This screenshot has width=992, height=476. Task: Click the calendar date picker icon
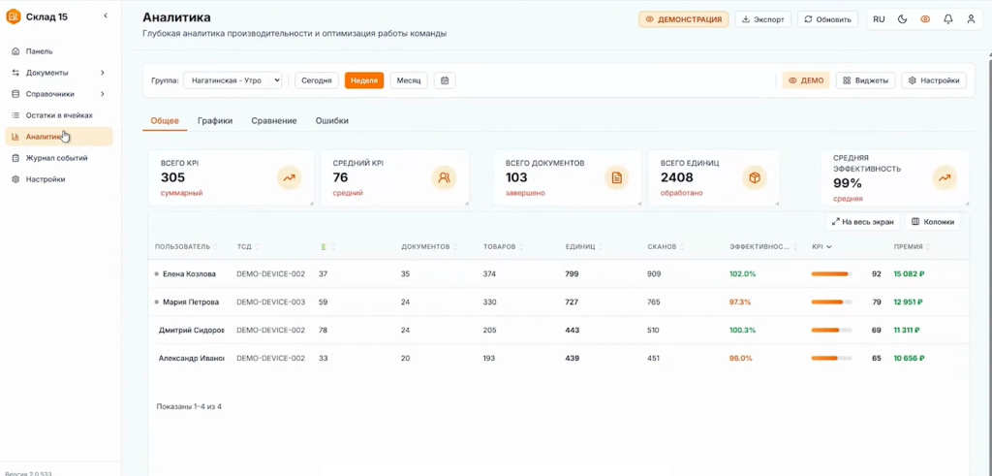coord(445,80)
